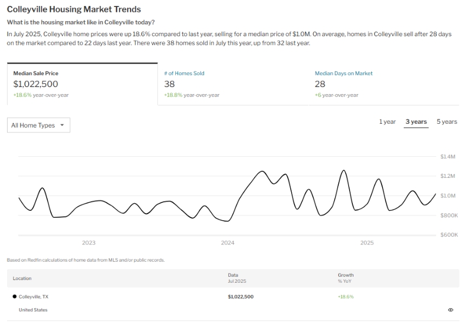Screen dimensions: 473x326
Task: Click the 2023 label on chart axis
Action: [x=89, y=243]
